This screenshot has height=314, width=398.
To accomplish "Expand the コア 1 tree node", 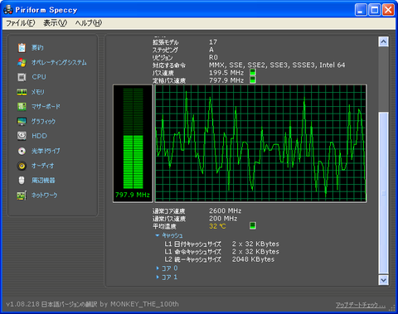I will (158, 277).
